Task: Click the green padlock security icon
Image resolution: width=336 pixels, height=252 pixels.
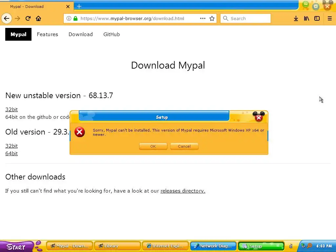Action: [x=75, y=18]
